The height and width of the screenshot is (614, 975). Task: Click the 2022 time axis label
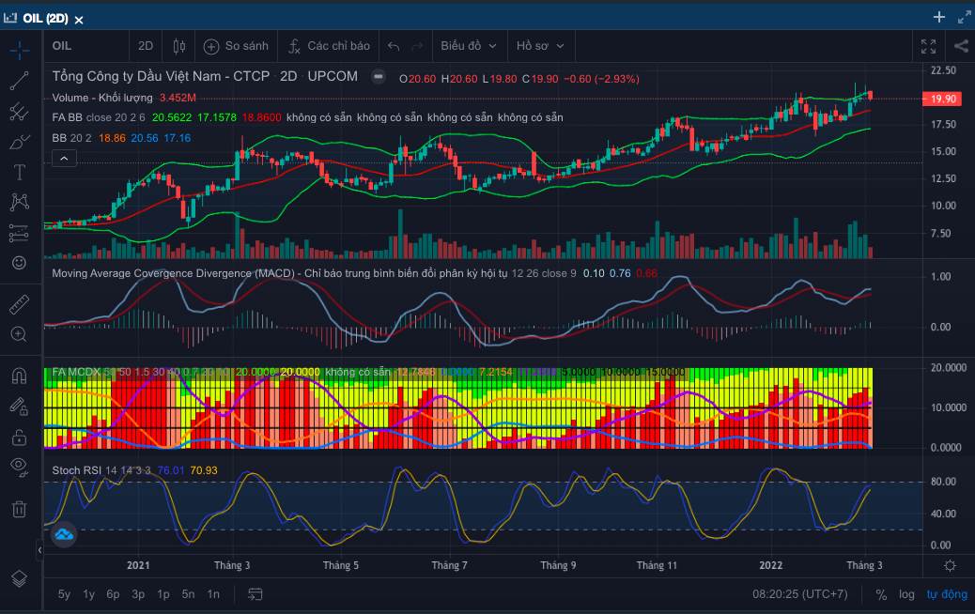(x=770, y=565)
